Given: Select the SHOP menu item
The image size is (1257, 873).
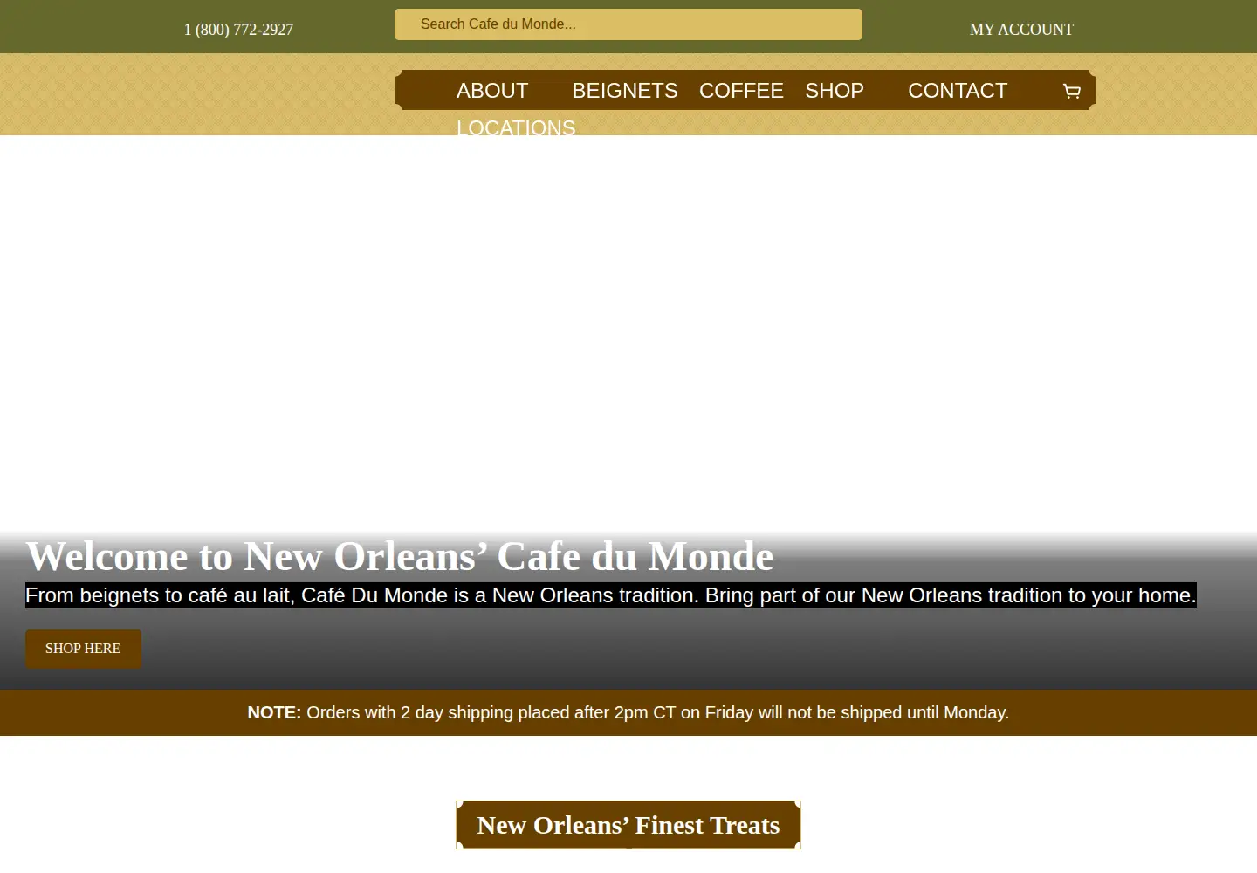Looking at the screenshot, I should [x=835, y=91].
